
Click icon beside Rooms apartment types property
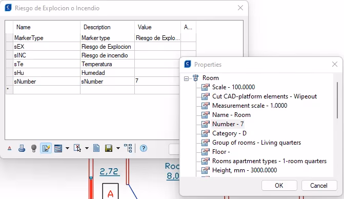coord(206,161)
